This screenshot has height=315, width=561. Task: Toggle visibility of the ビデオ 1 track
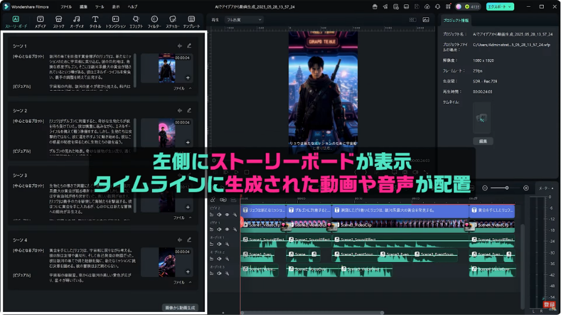pyautogui.click(x=227, y=229)
